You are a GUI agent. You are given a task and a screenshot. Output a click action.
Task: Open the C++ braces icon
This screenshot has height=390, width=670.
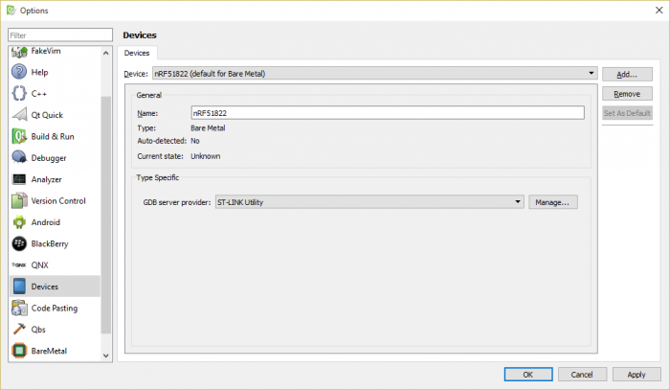[x=19, y=93]
